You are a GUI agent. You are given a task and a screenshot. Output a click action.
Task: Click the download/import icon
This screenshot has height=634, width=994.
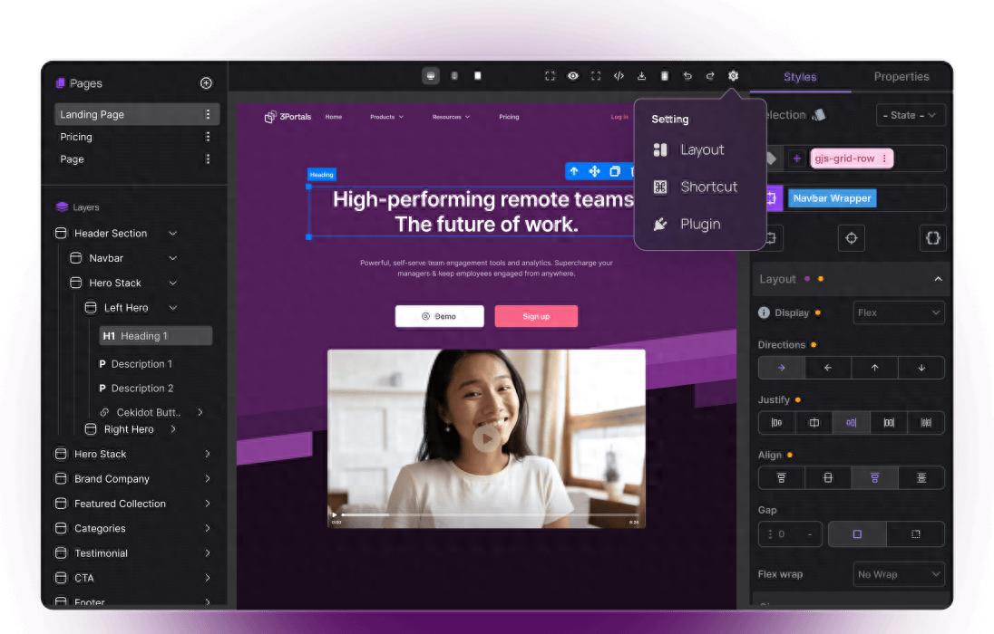pos(641,76)
